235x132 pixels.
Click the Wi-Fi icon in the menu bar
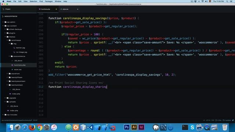tap(202, 1)
